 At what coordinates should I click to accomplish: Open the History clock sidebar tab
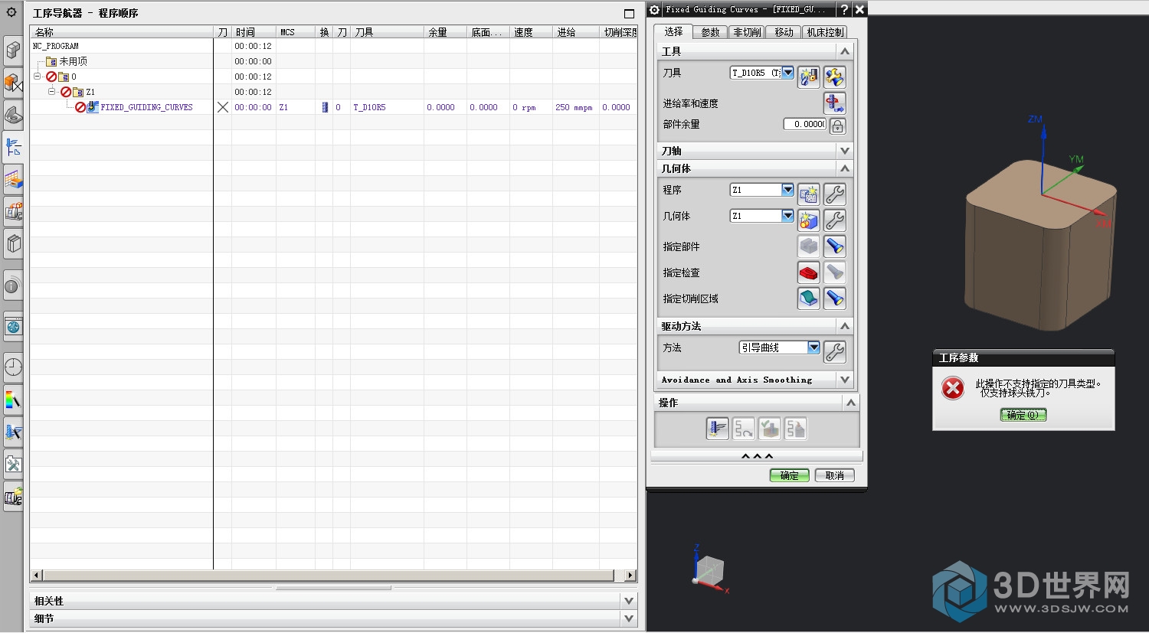[x=13, y=367]
